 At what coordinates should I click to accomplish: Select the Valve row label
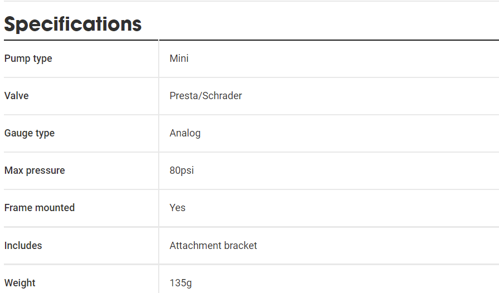pos(17,96)
